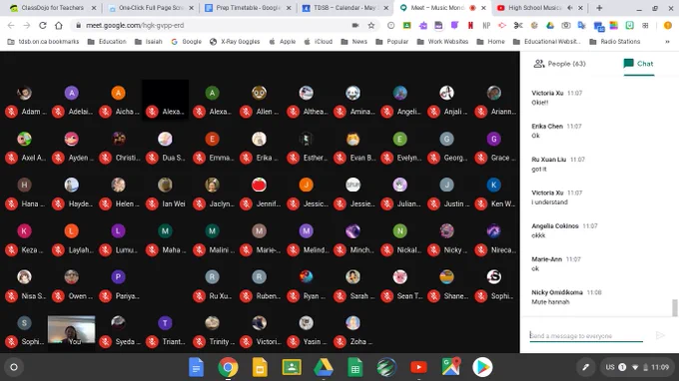Open the Google bookmark
The height and width of the screenshot is (381, 679).
186,42
